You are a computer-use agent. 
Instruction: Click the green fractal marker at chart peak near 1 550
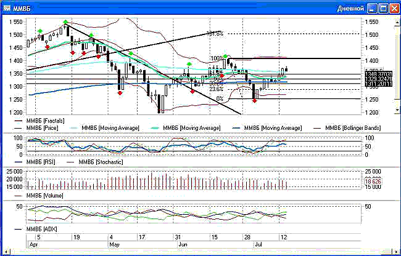[66, 22]
